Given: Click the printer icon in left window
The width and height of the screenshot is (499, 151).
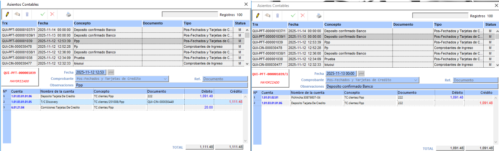Looking at the screenshot, I should pos(69,14).
